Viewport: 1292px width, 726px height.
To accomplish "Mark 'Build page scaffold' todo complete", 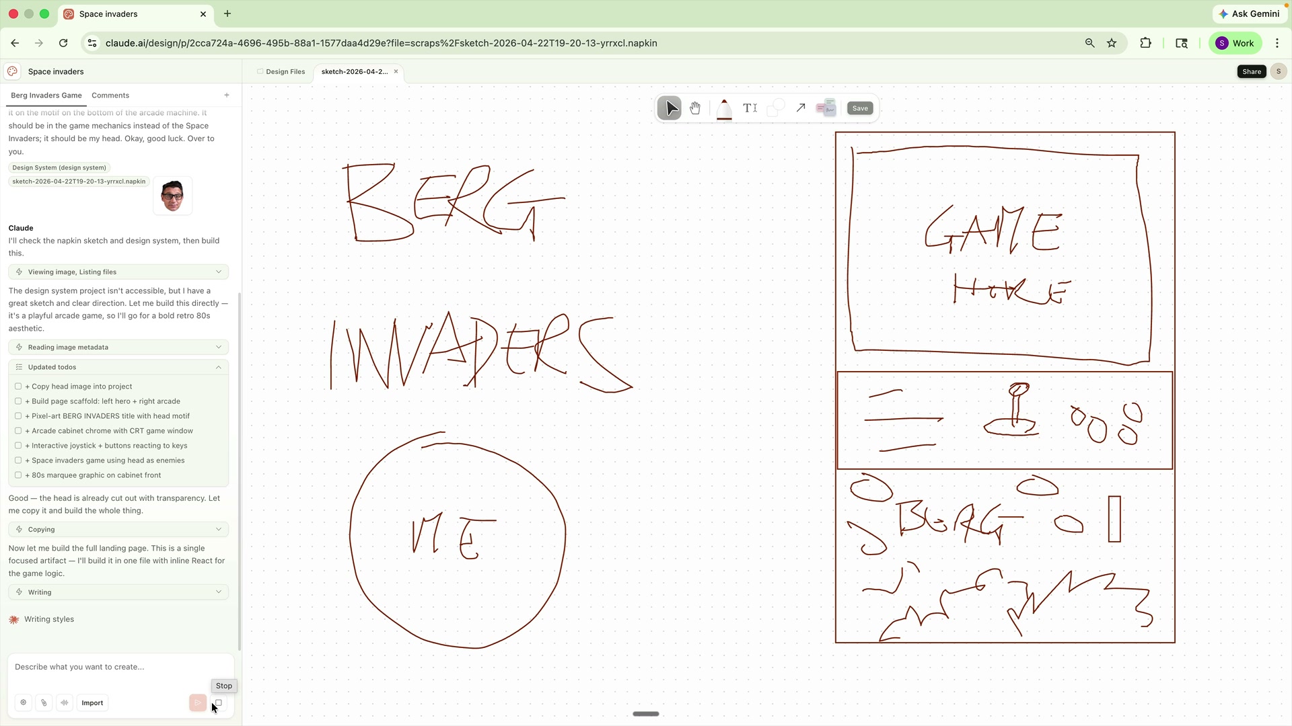I will tap(17, 401).
